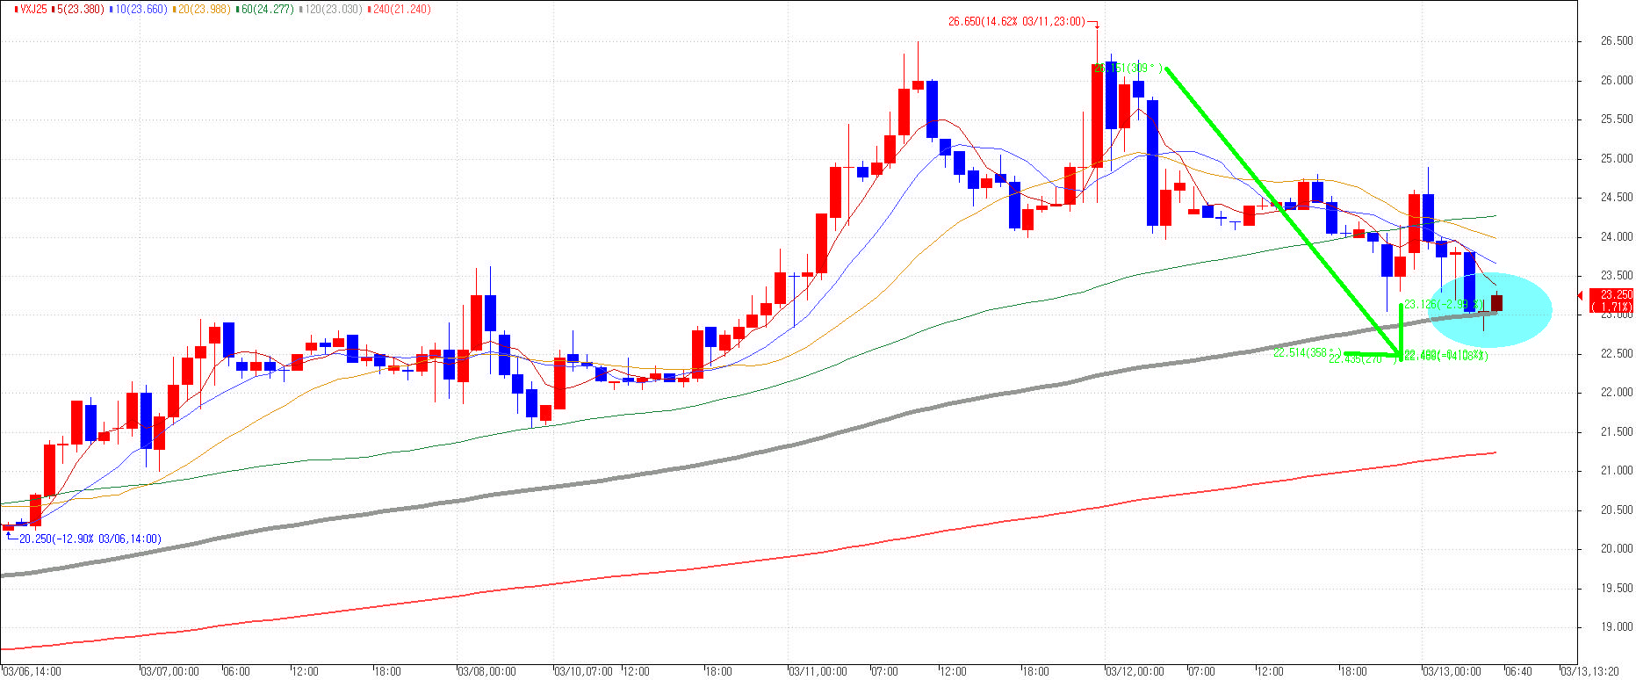Image resolution: width=1636 pixels, height=680 pixels.
Task: Select the tall blue candlestick after 03/12 00:00
Action: (x=1152, y=163)
